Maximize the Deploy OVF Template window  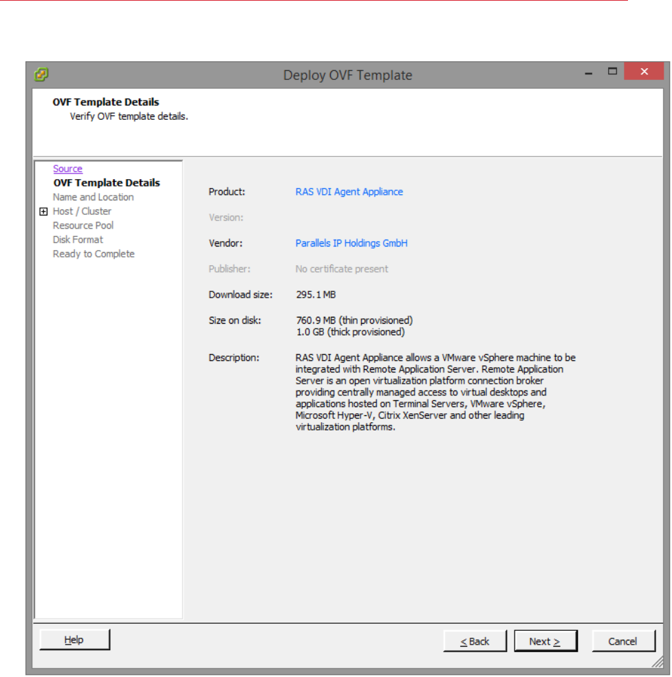click(612, 72)
